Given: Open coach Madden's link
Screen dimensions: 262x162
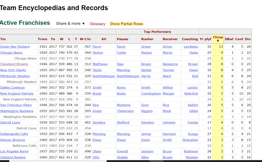Looking at the screenshot, I should [192, 157].
